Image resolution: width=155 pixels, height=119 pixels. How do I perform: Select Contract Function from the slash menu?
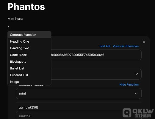point(29,35)
